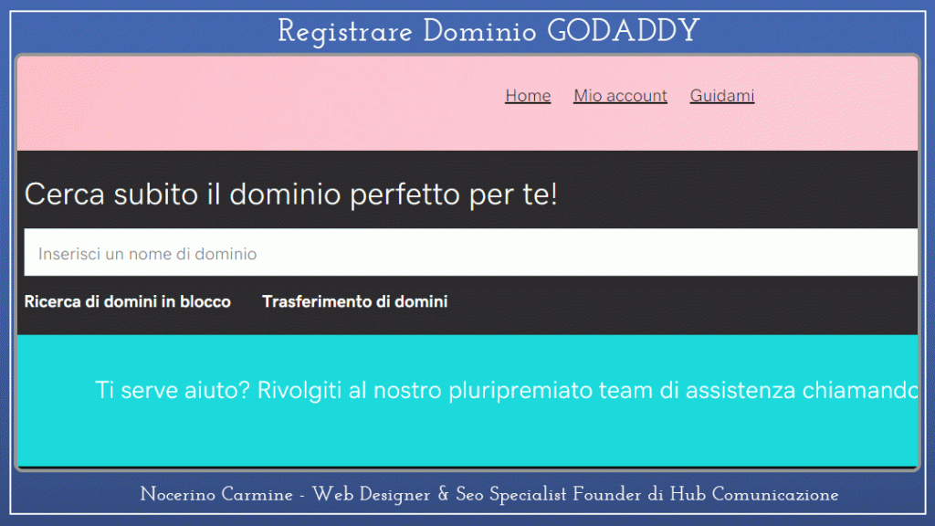Click the 'Ti serve aiuto?' assistance banner text
The height and width of the screenshot is (526, 935).
(506, 390)
